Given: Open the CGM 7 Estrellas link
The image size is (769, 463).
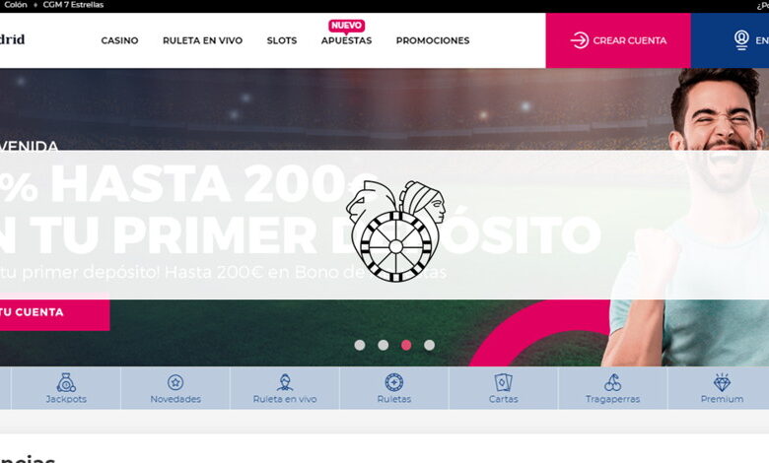Looking at the screenshot, I should [x=73, y=5].
